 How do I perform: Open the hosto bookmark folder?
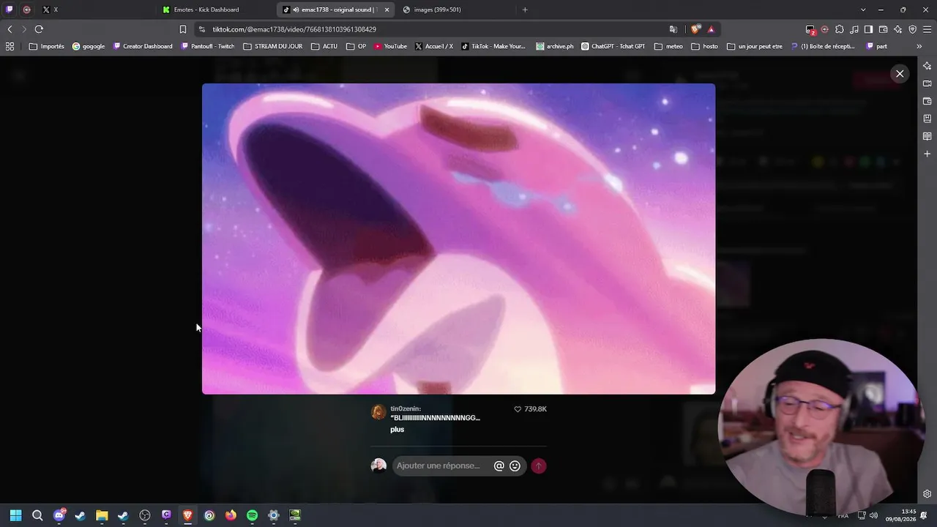[x=705, y=46]
